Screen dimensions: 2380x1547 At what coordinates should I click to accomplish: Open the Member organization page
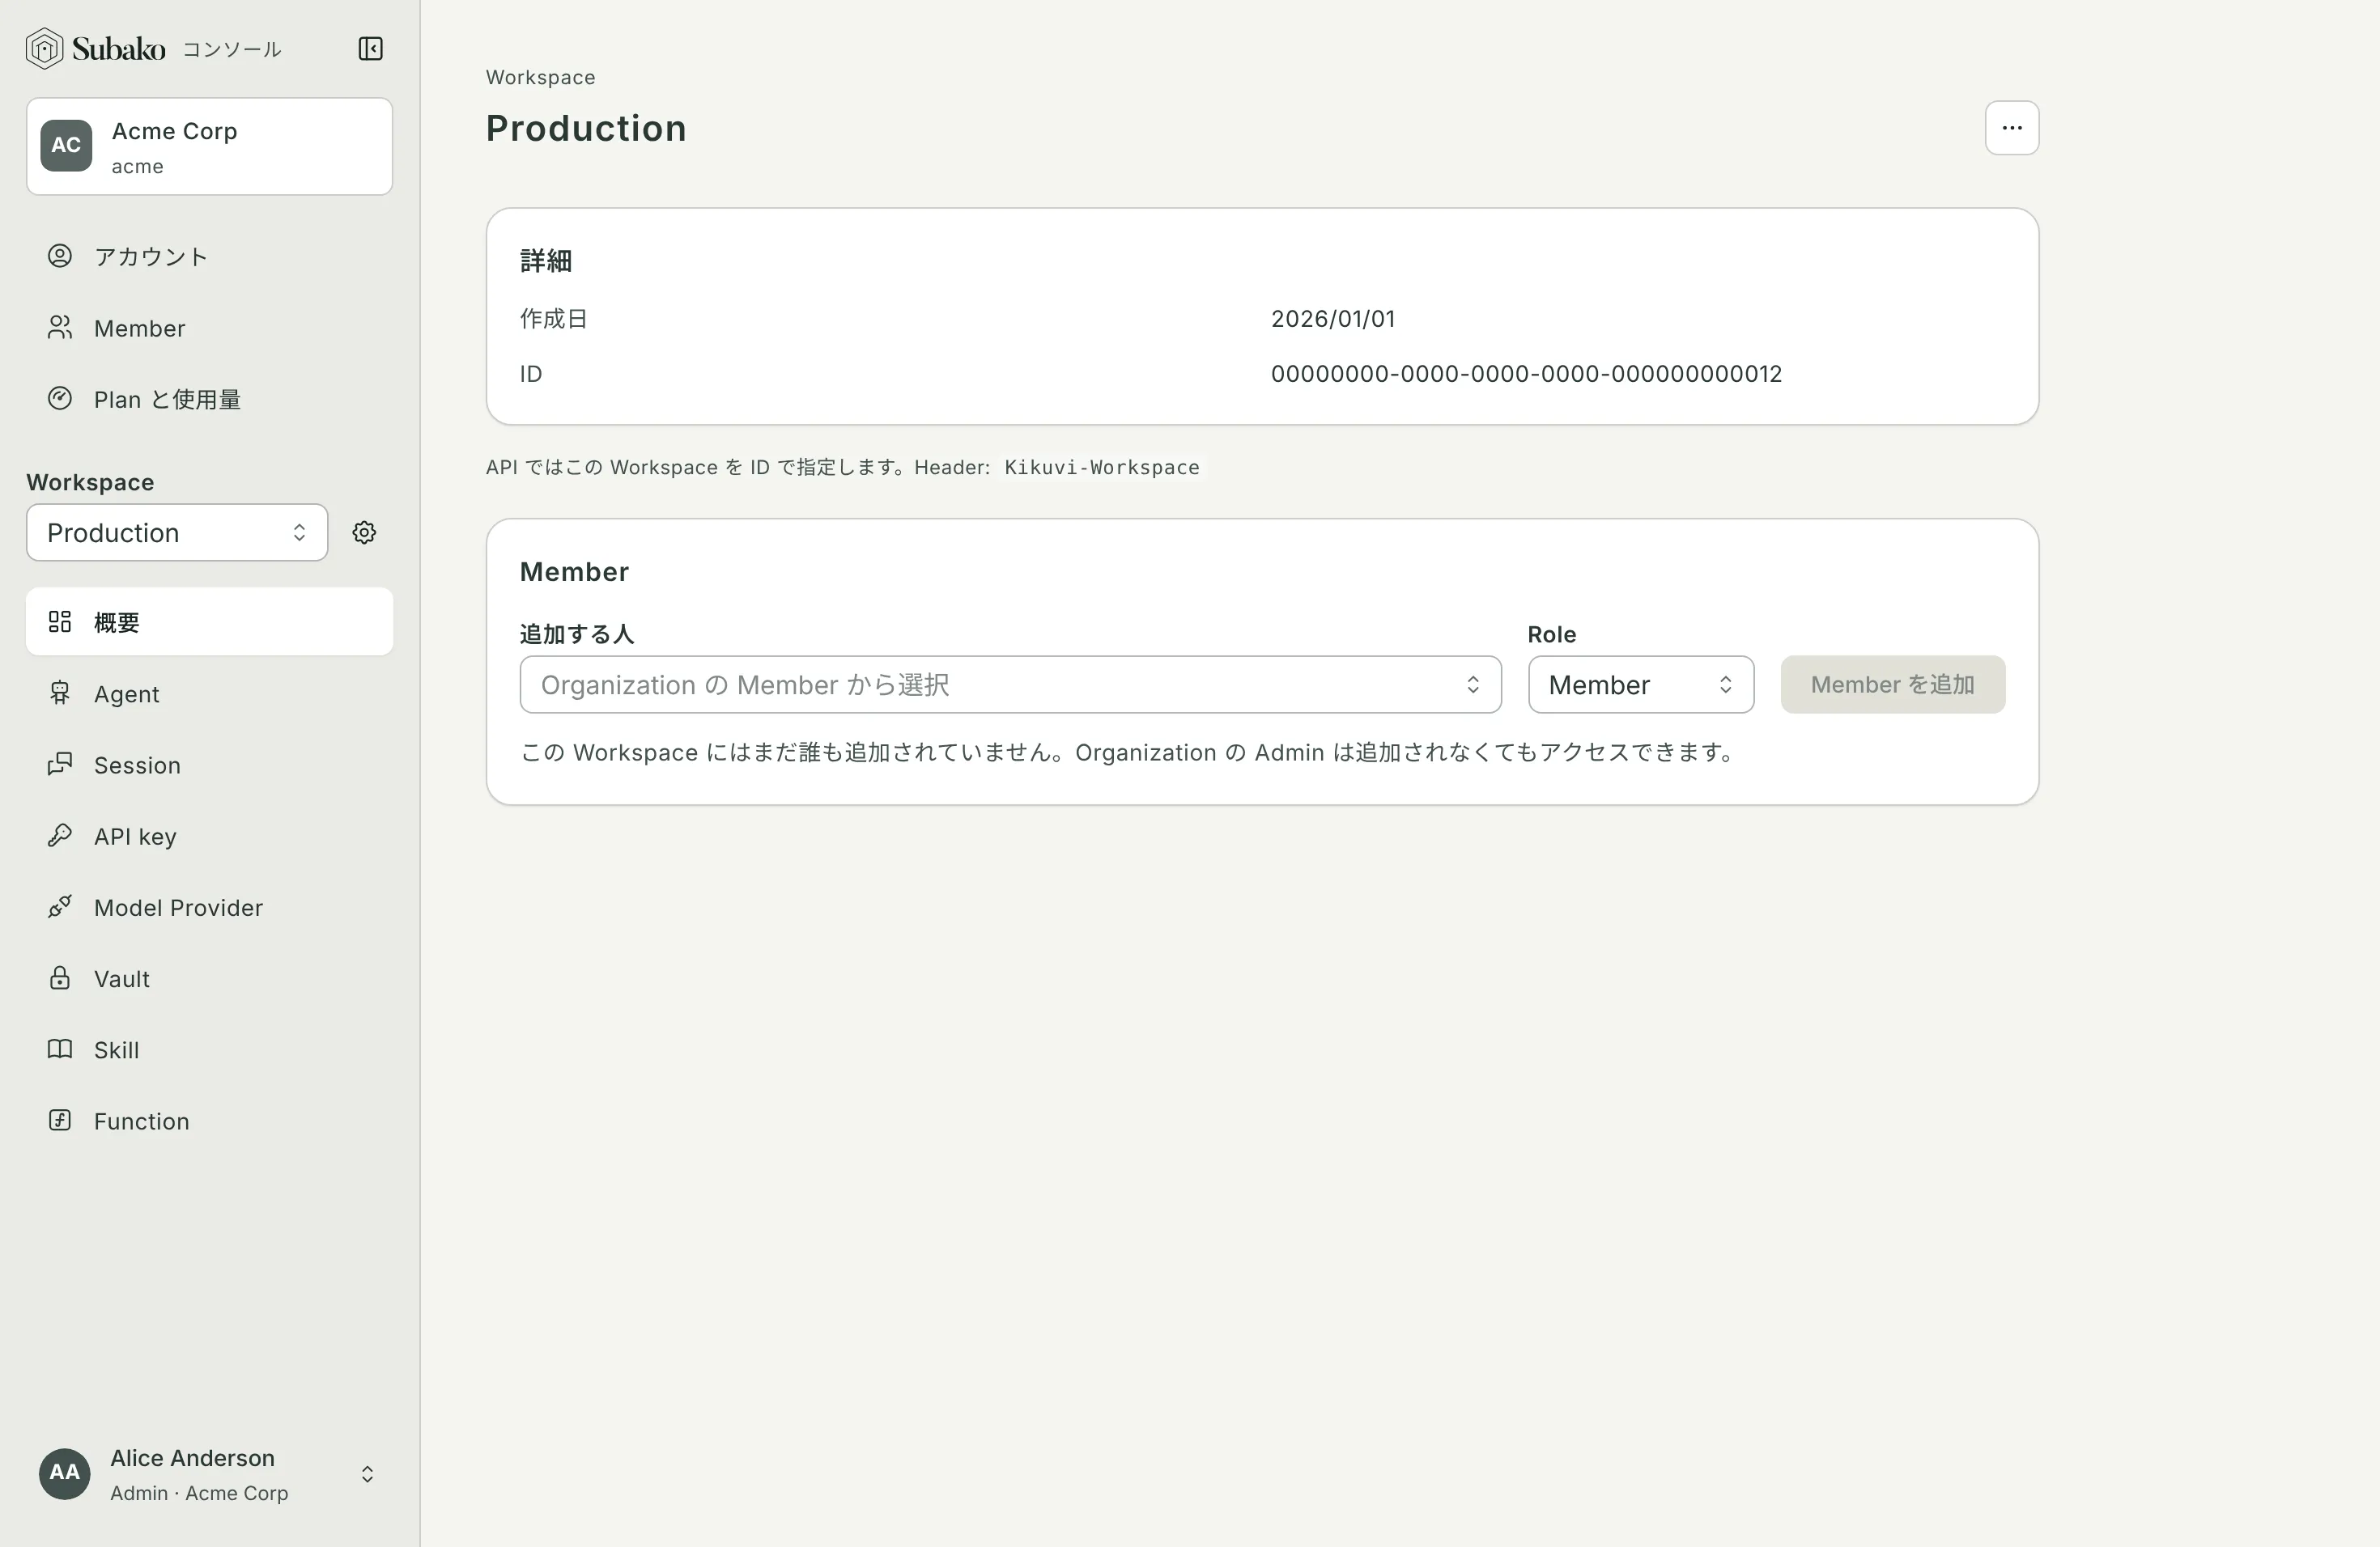pyautogui.click(x=209, y=328)
